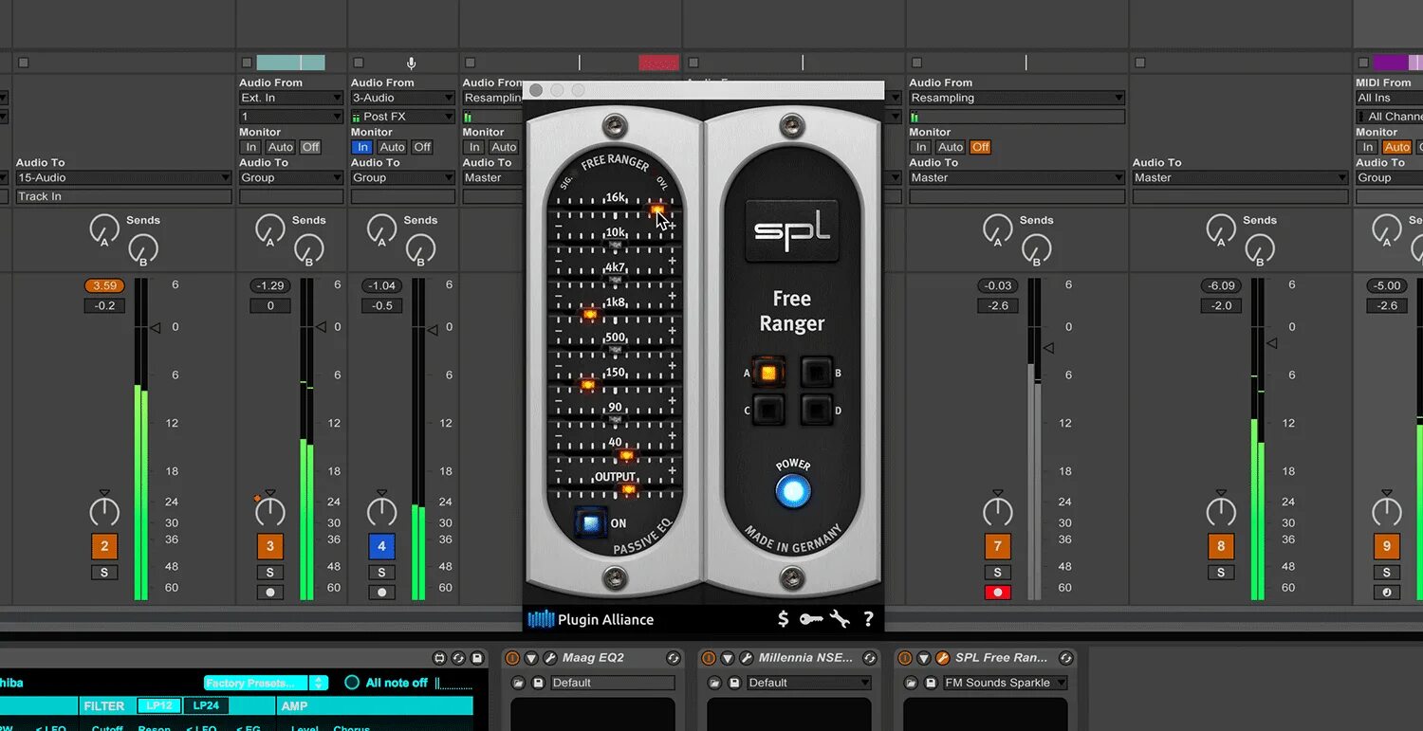Save Millennia NSE preset disk icon
The width and height of the screenshot is (1423, 731).
click(x=734, y=683)
